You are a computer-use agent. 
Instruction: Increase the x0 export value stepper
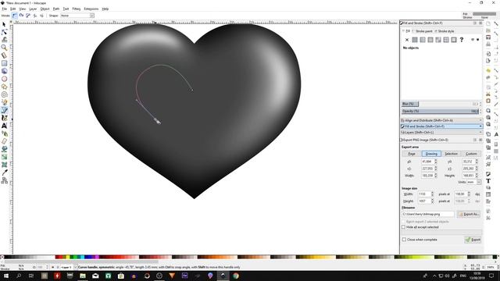click(x=436, y=160)
